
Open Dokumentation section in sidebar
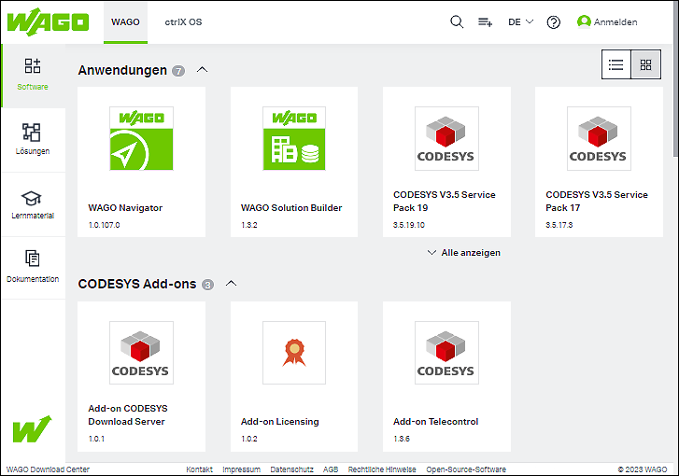pos(33,268)
